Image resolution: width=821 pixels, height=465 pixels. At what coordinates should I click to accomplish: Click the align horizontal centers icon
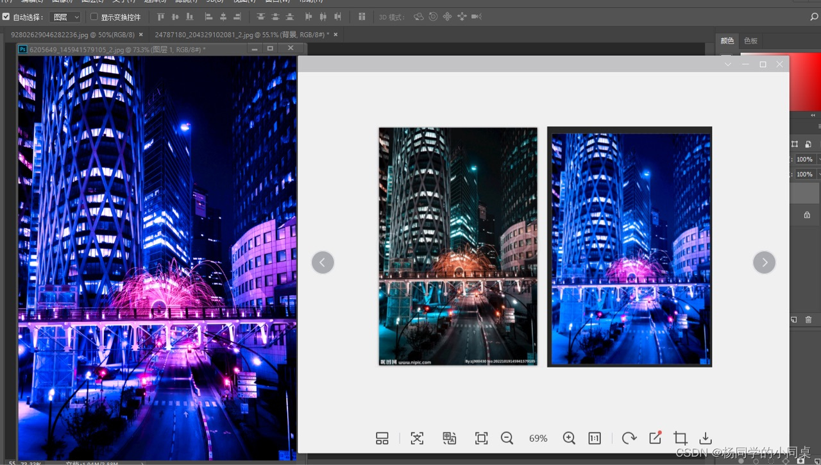(223, 17)
